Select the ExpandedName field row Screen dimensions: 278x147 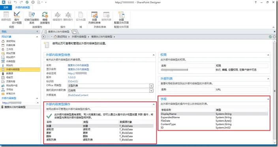[214, 117]
